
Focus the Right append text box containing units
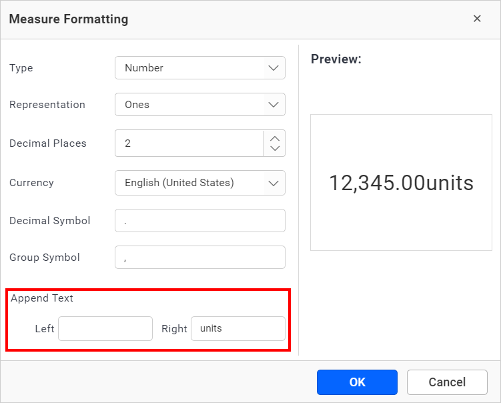coord(237,329)
